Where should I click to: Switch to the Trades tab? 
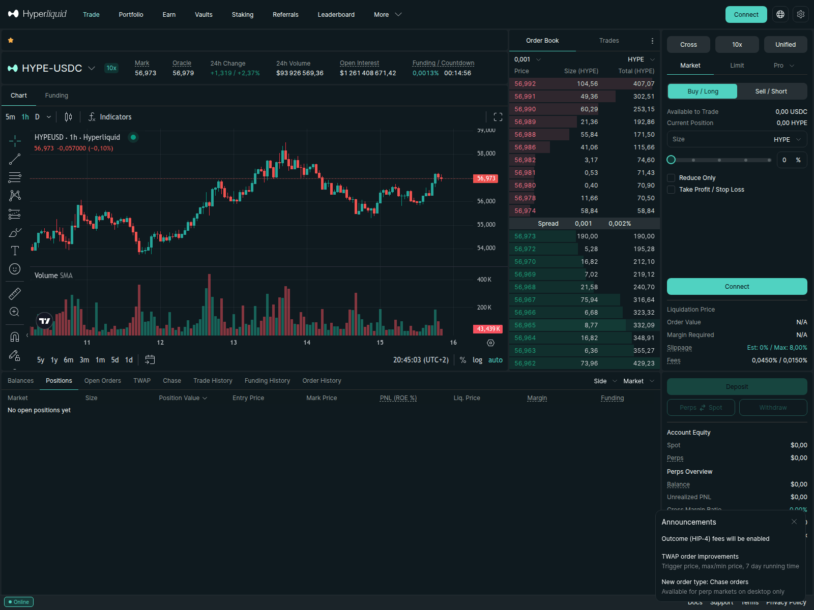609,41
